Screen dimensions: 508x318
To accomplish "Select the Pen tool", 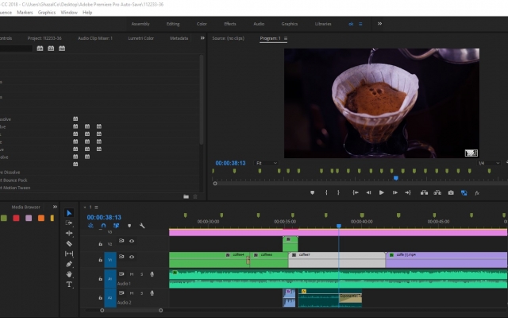I will 69,264.
